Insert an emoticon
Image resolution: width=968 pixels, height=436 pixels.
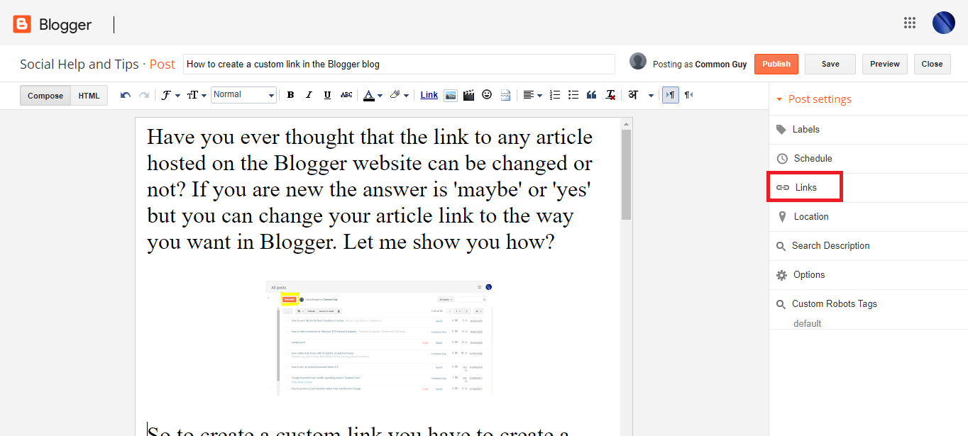[487, 94]
